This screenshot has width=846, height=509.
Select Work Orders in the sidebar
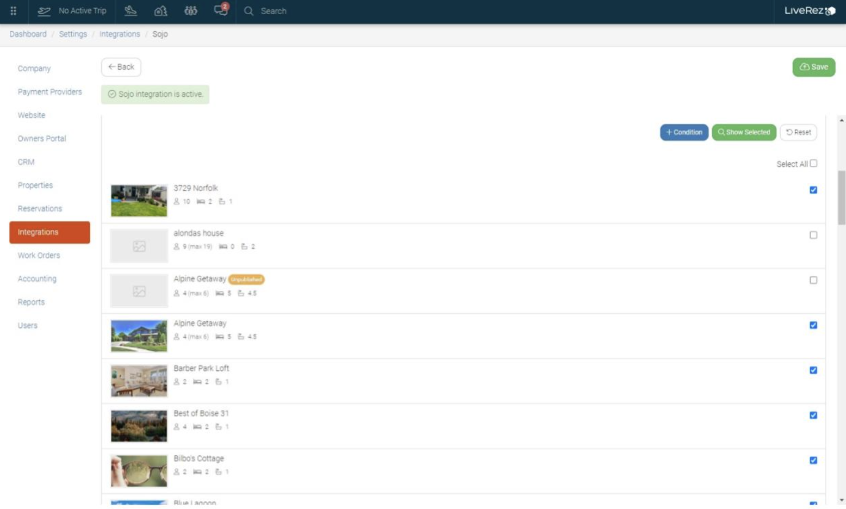click(x=39, y=255)
